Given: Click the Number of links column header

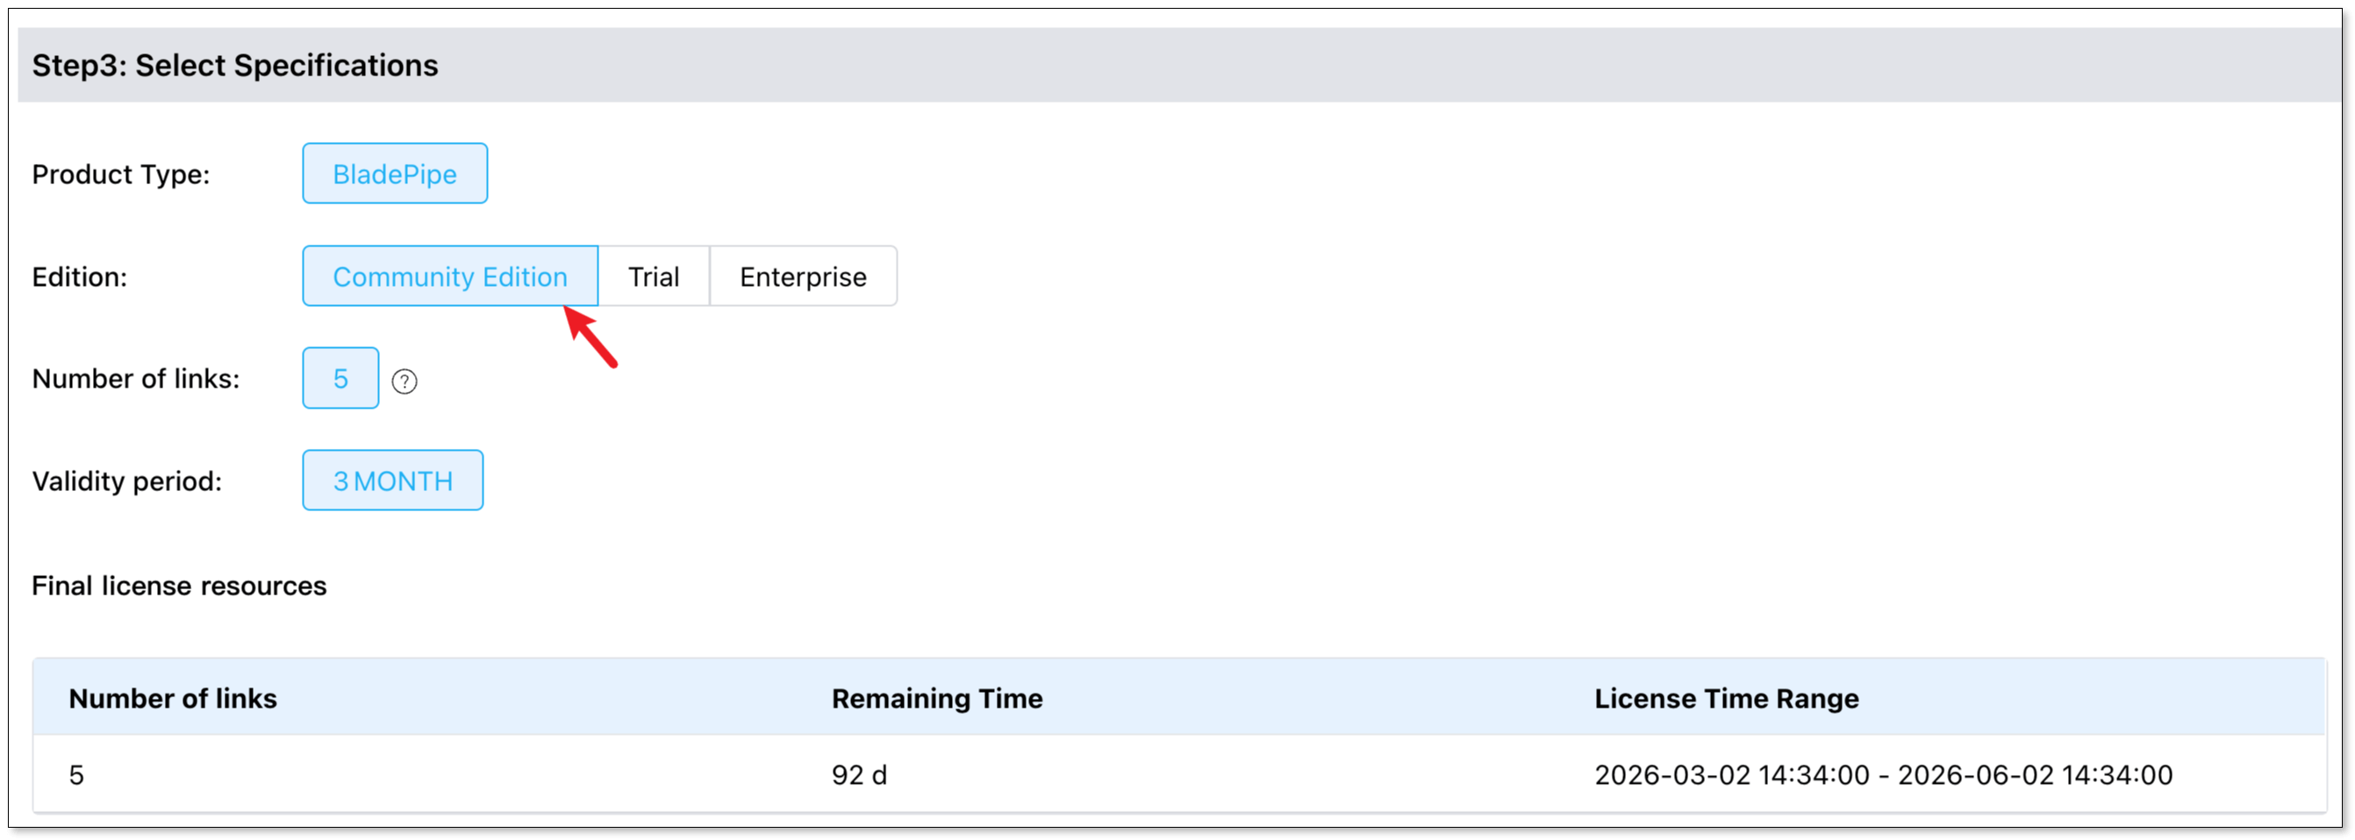Looking at the screenshot, I should [x=173, y=698].
